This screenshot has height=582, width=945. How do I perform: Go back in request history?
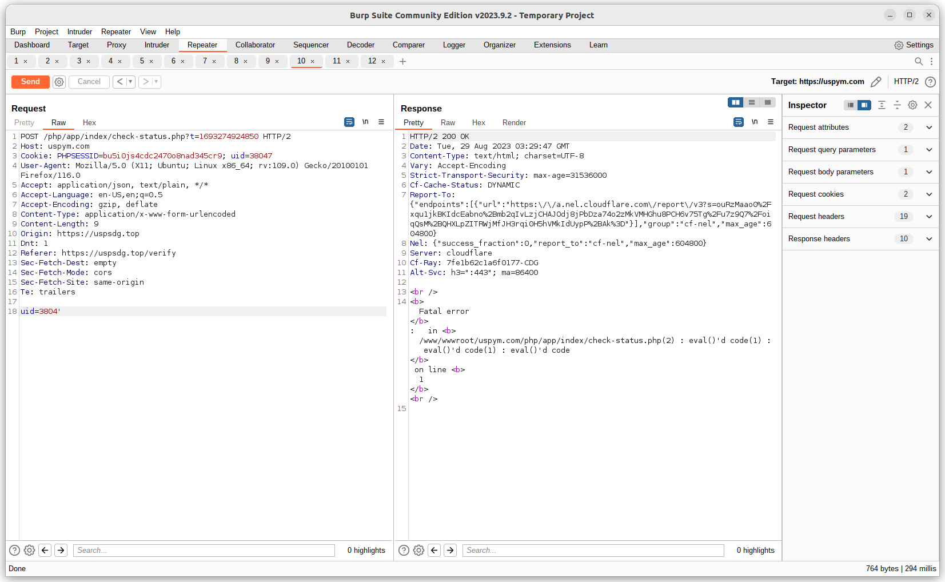119,82
